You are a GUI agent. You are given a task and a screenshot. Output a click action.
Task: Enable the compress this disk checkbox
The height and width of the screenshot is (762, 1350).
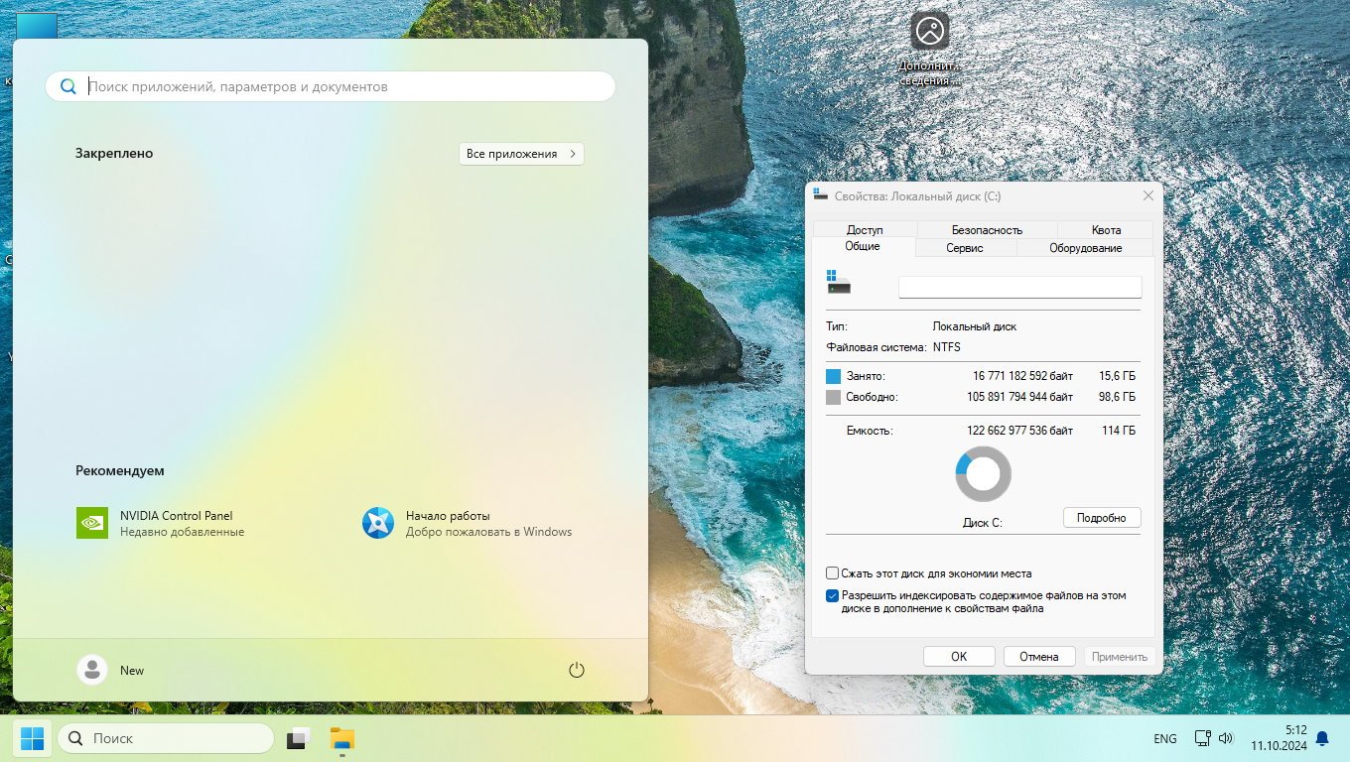(x=833, y=573)
